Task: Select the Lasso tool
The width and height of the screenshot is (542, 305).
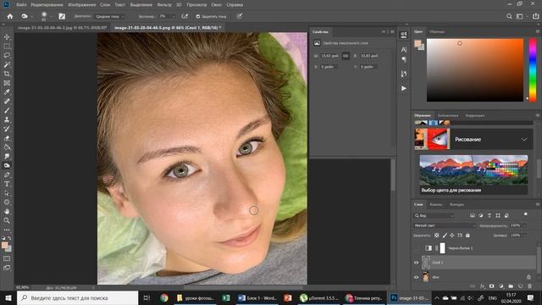Action: (x=7, y=55)
